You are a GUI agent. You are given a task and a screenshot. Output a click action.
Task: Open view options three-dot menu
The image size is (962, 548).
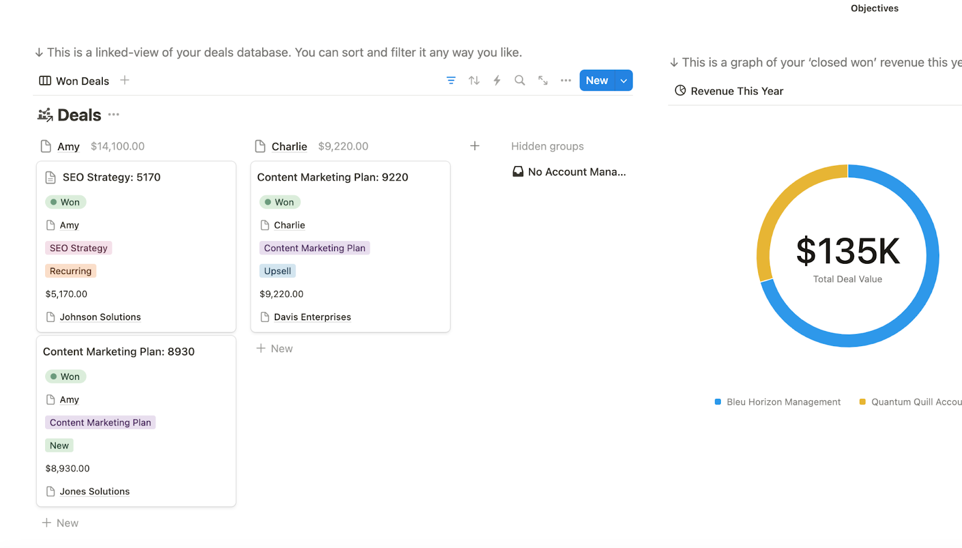coord(566,81)
